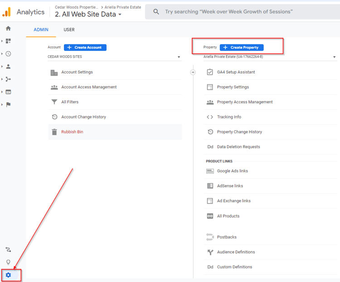Expand Tracking Info

271,117
